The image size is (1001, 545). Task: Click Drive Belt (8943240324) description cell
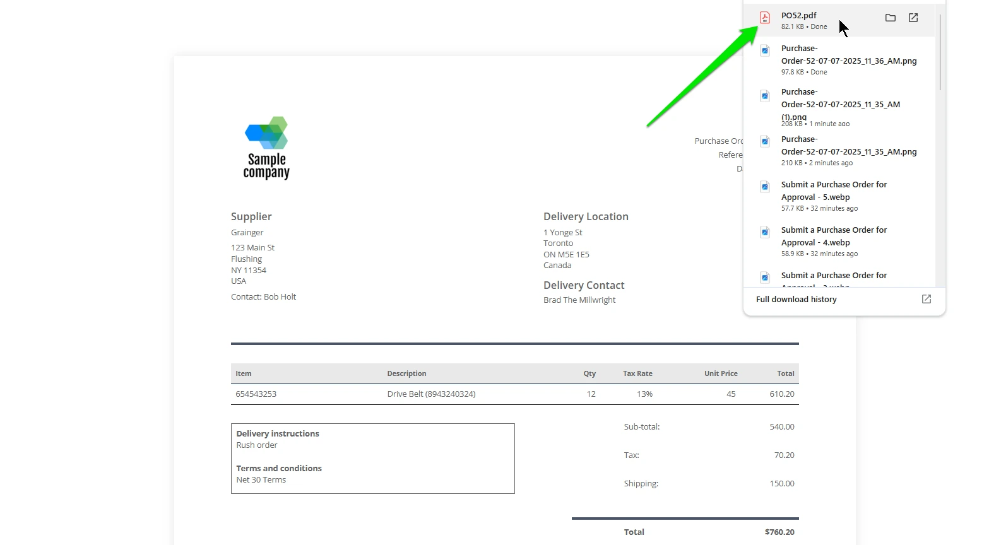pos(431,394)
